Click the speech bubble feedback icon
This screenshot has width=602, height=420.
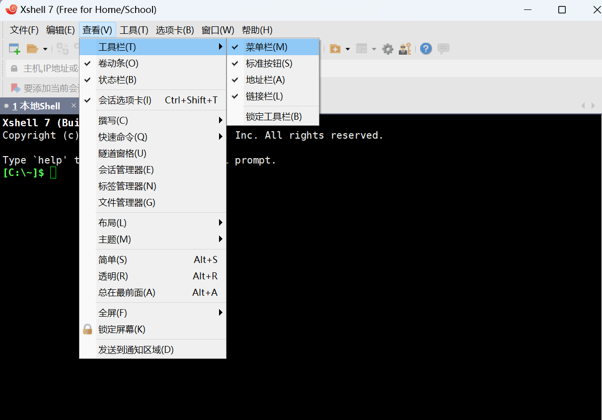tap(444, 49)
